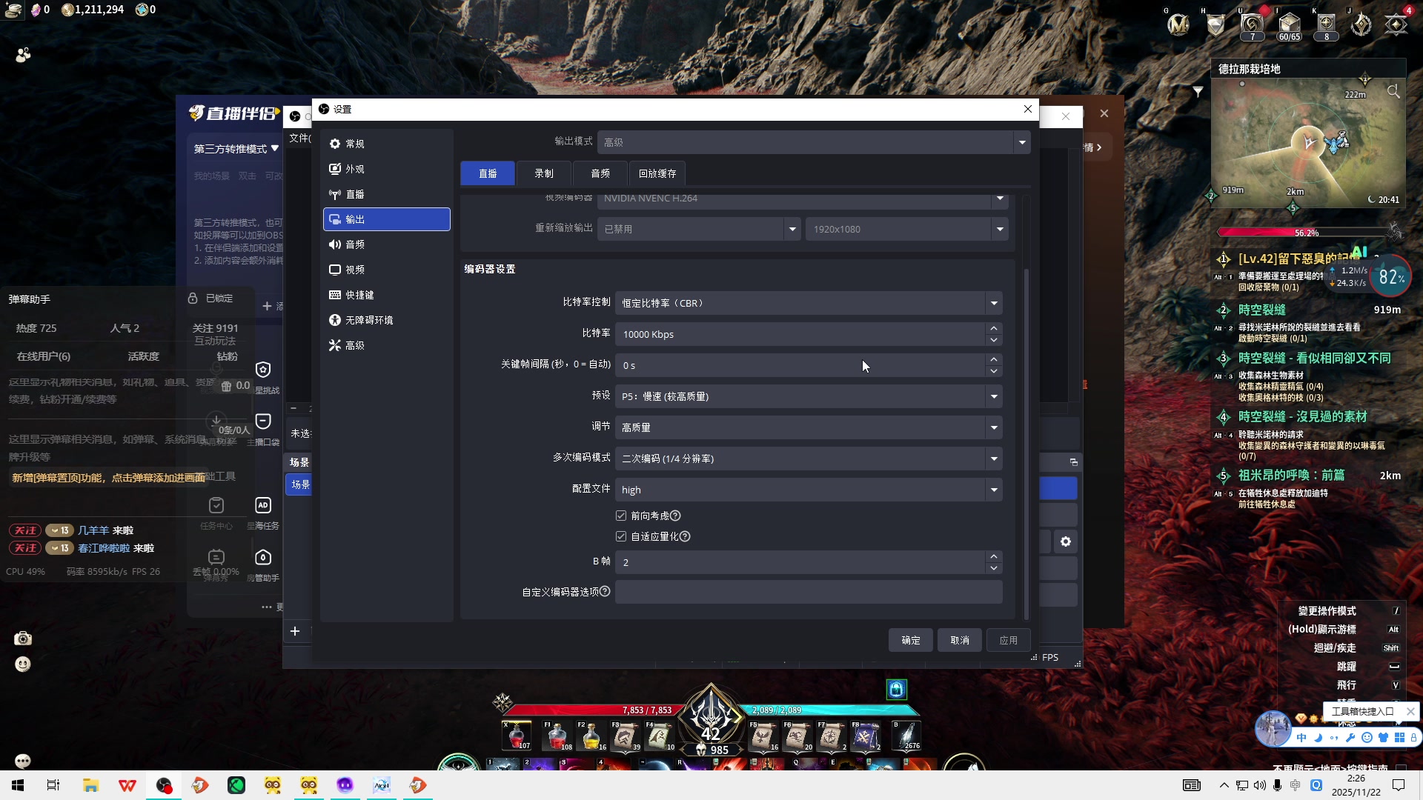Open 星海任务 via the AD icon
Viewport: 1423px width, 800px height.
[x=263, y=505]
